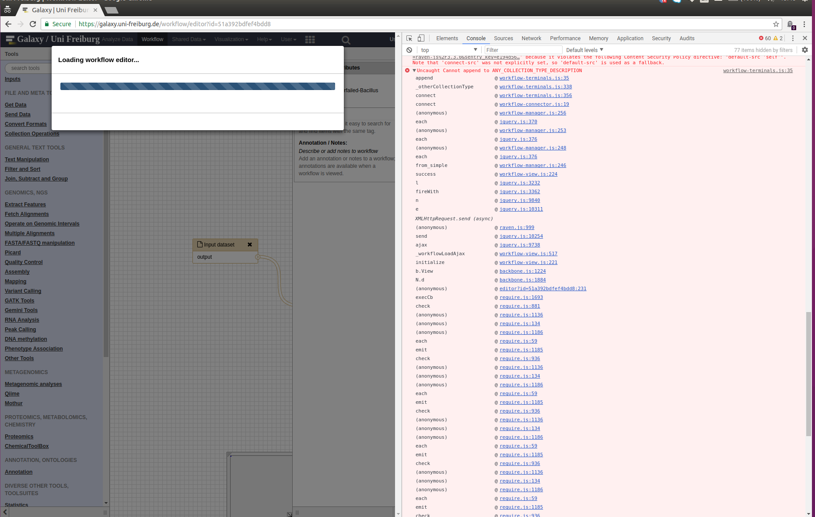Bookmark this page with the star icon
The image size is (815, 517).
pos(776,24)
